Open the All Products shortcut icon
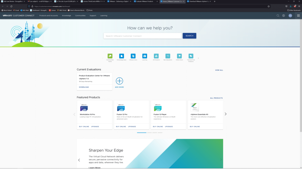Viewport: 302px width, 171px height. (x=156, y=56)
